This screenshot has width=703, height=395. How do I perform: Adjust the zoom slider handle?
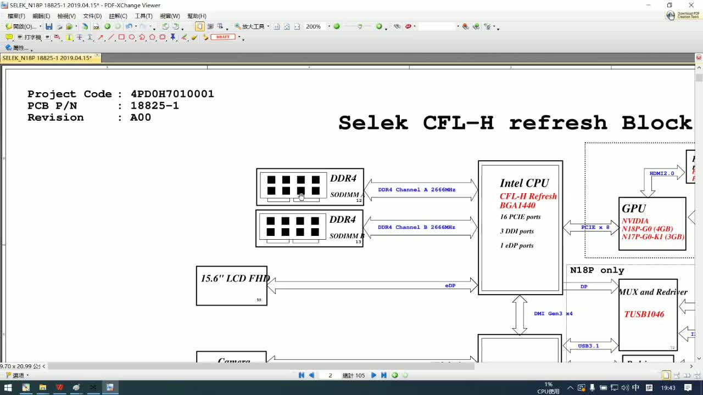point(360,26)
